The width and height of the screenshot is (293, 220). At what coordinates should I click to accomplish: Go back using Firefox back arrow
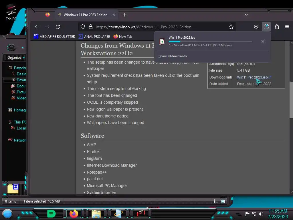pos(37,27)
